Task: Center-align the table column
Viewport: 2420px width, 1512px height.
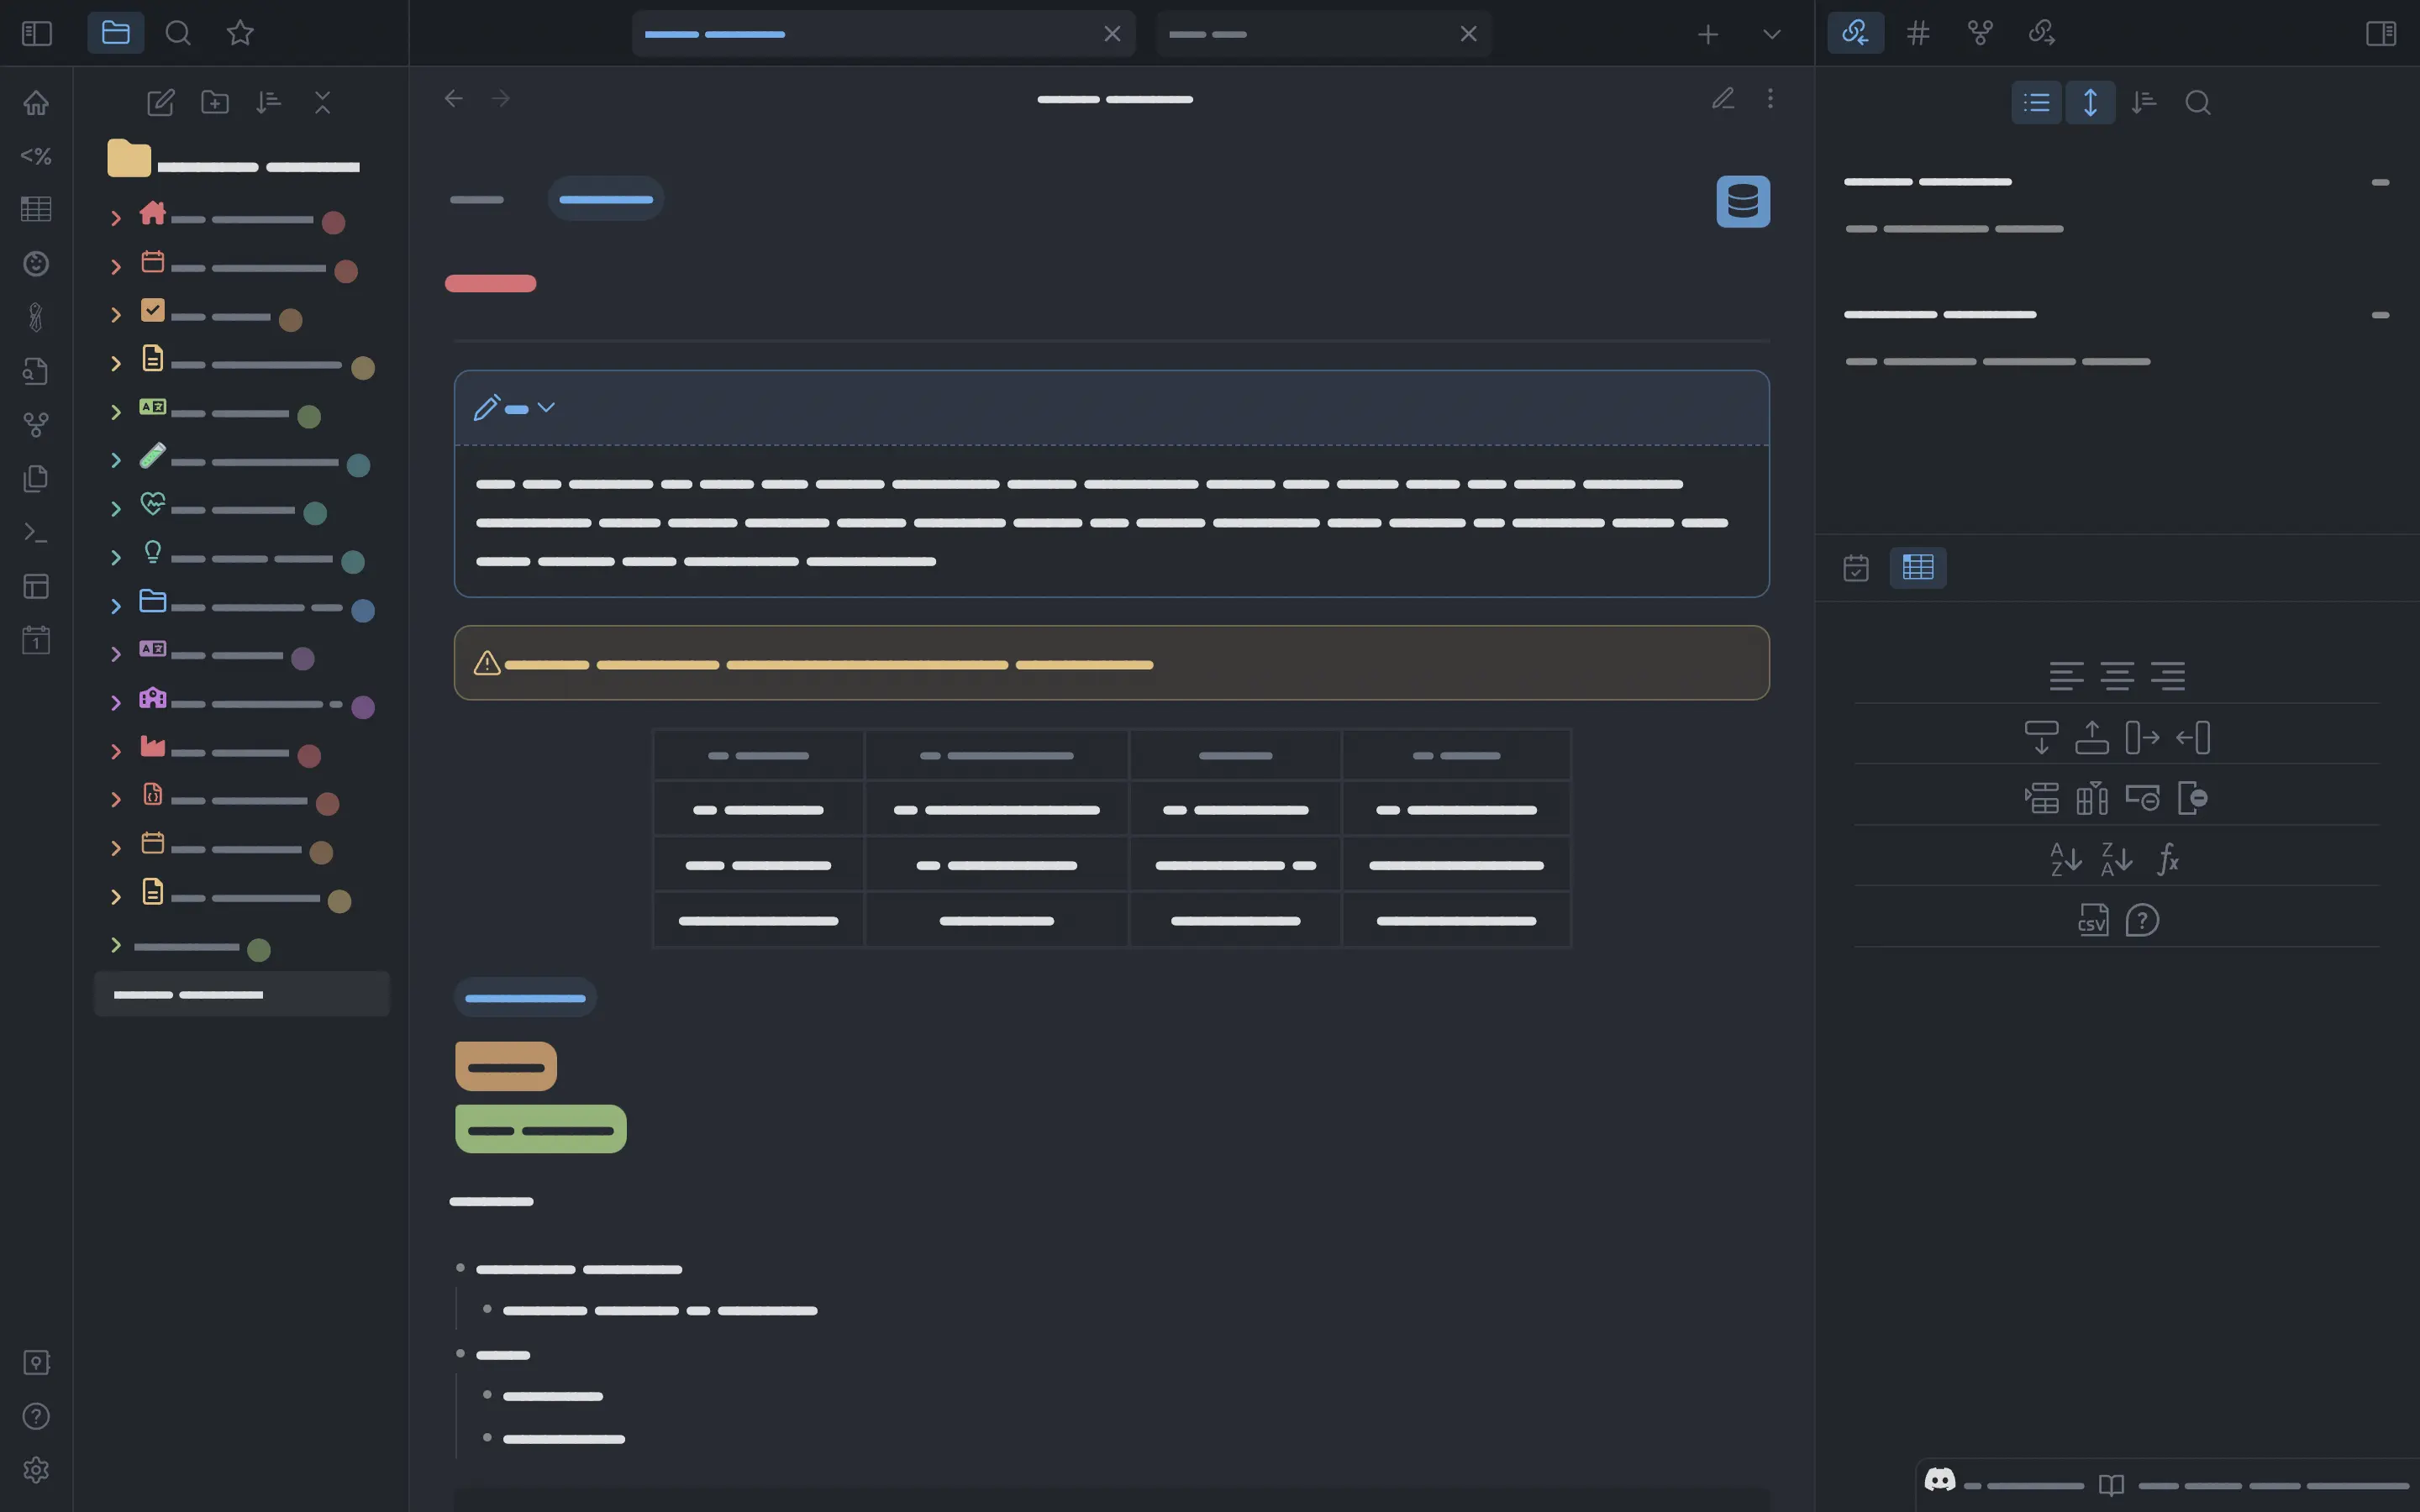Action: coord(2116,676)
